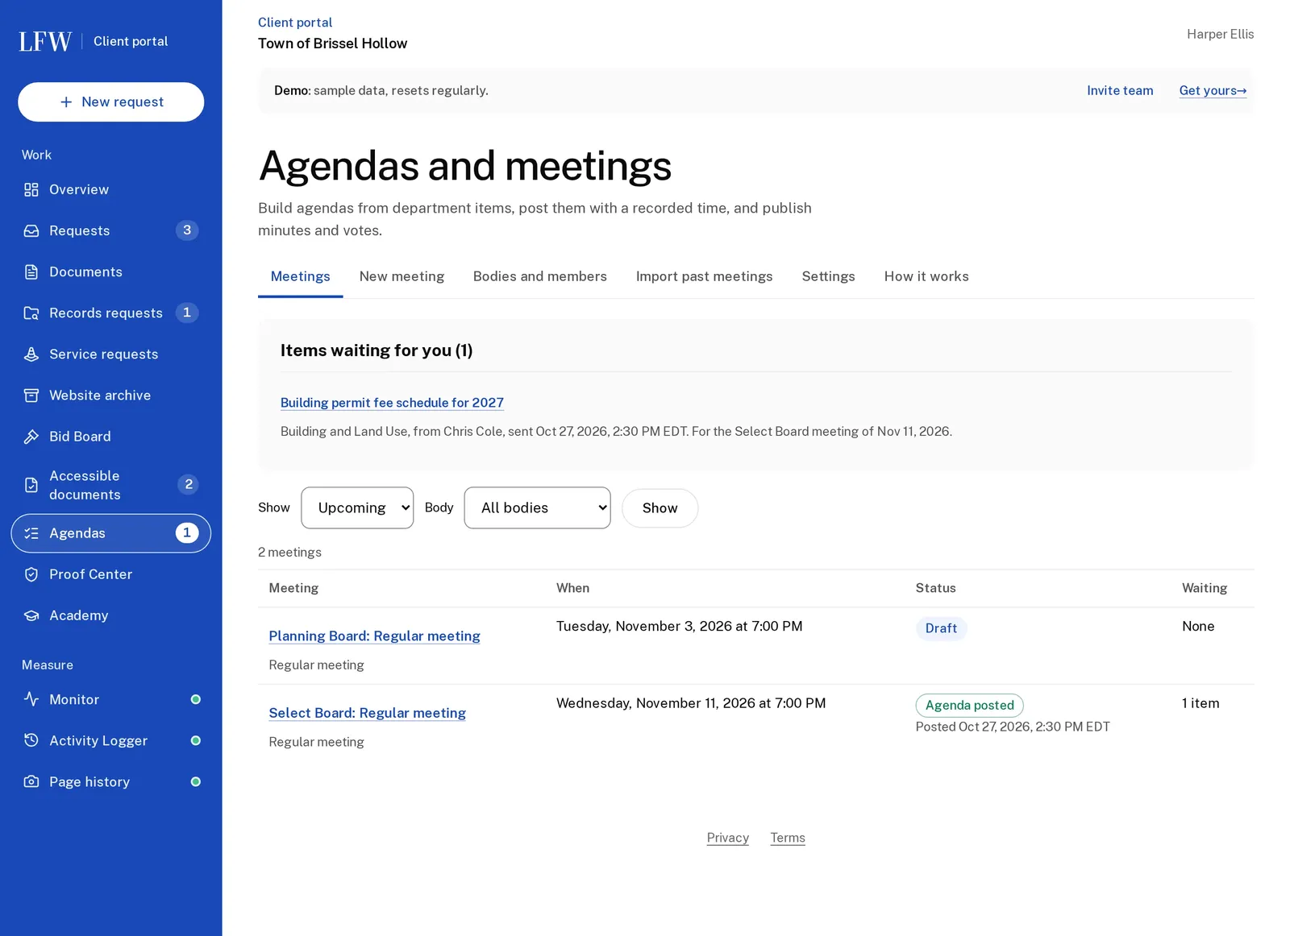The width and height of the screenshot is (1290, 936).
Task: Click the '1 item' waiting cell
Action: point(1201,703)
